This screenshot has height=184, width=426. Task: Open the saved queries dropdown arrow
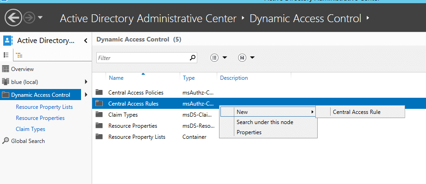coord(252,58)
